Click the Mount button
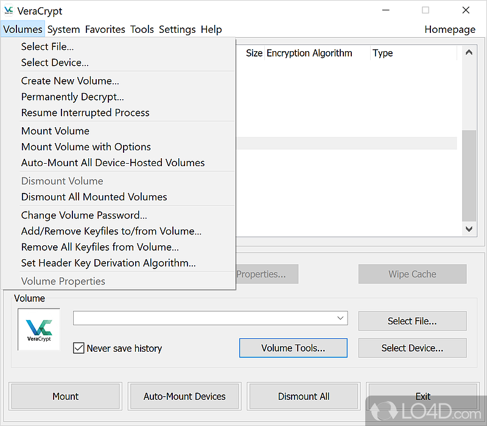The image size is (487, 426). 66,397
